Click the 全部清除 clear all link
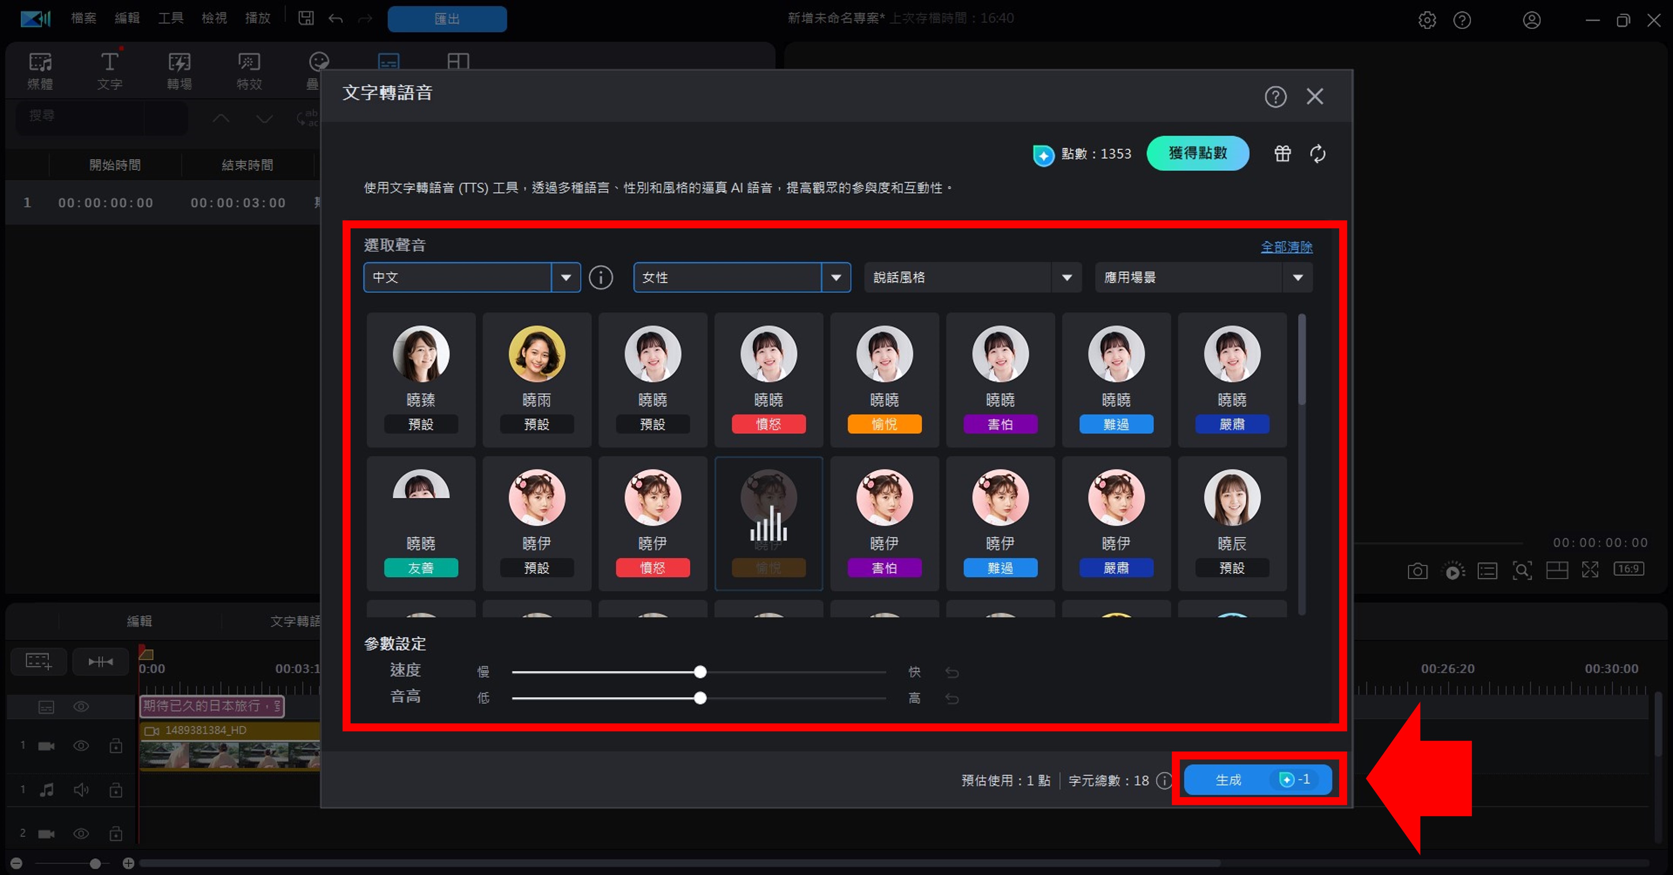This screenshot has width=1673, height=875. (x=1286, y=247)
